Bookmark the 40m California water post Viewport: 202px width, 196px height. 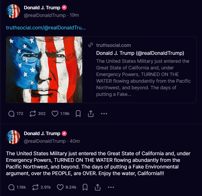[85, 187]
